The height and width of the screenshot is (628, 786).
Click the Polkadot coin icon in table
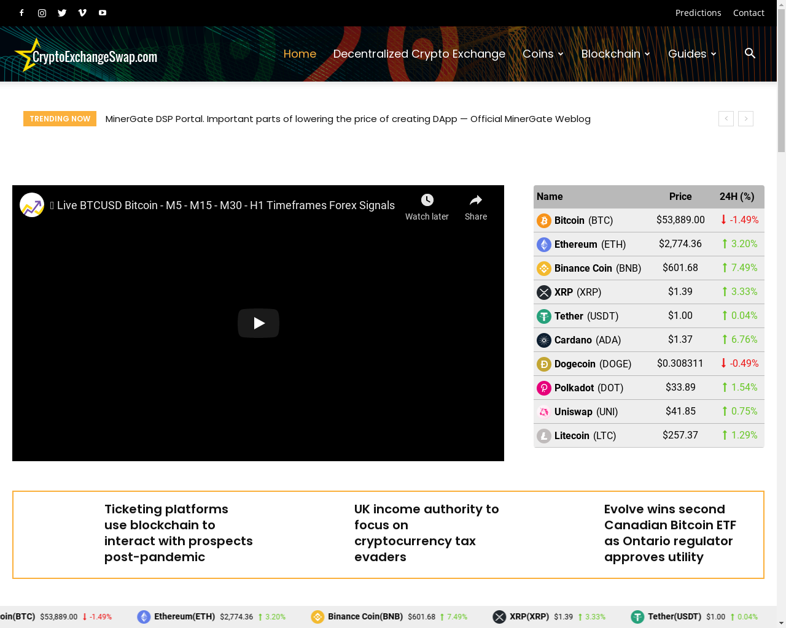(544, 388)
